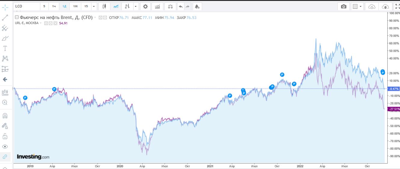The width and height of the screenshot is (400, 169).
Task: Expand the collapsed panel chevron at bottom-left
Action: (5, 167)
